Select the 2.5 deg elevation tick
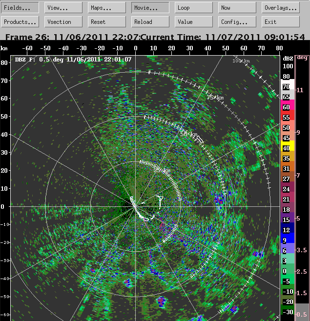 (x=301, y=271)
